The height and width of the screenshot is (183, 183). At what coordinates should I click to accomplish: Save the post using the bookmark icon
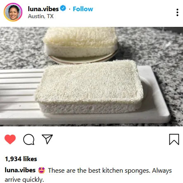(174, 139)
